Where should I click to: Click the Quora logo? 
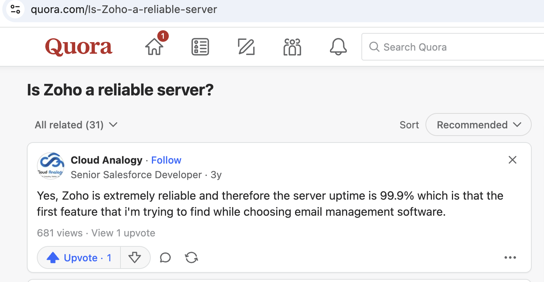pos(79,47)
